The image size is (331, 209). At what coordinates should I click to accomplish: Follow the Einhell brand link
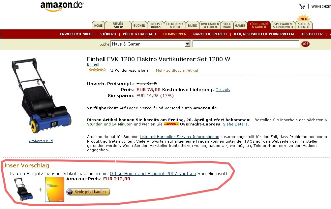point(93,64)
